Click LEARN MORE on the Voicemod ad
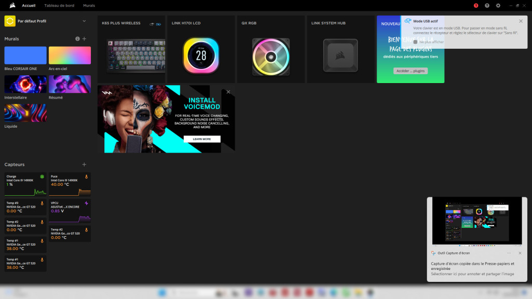This screenshot has width=532, height=299. [202, 139]
